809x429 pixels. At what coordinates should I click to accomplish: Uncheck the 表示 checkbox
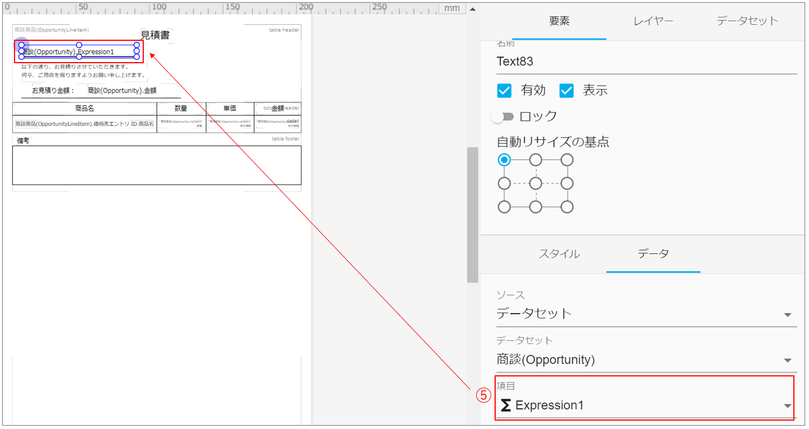pos(567,91)
